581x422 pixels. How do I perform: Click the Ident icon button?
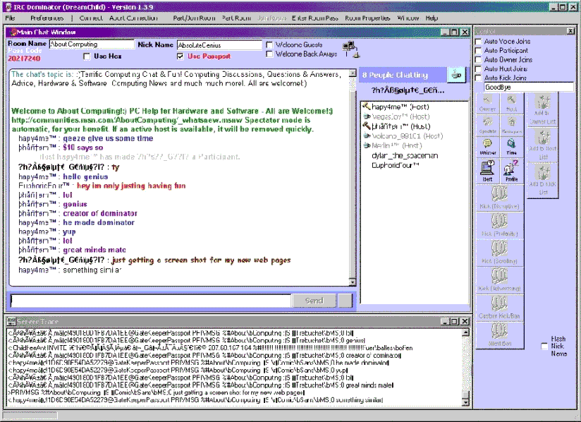pyautogui.click(x=488, y=170)
